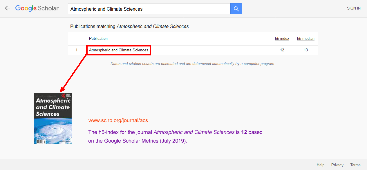Click the SIGN IN link
This screenshot has height=170, width=367.
(x=354, y=8)
